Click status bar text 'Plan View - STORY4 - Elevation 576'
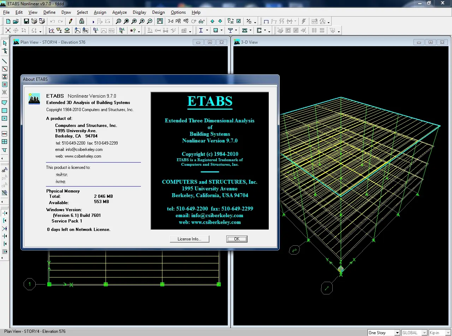This screenshot has width=452, height=336. pos(35,331)
